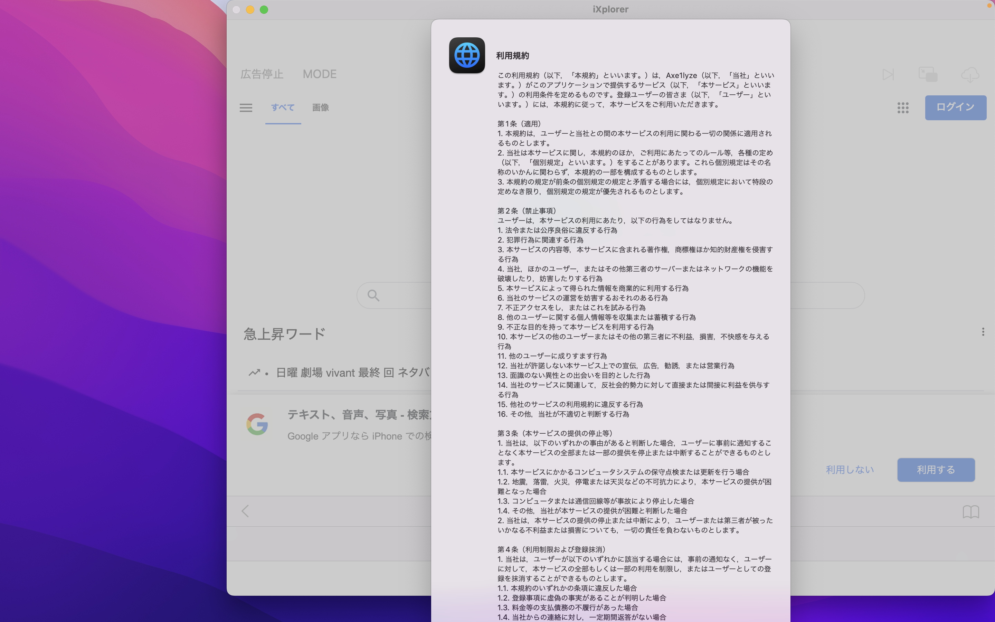Open the MODE menu
This screenshot has width=995, height=622.
click(x=320, y=74)
